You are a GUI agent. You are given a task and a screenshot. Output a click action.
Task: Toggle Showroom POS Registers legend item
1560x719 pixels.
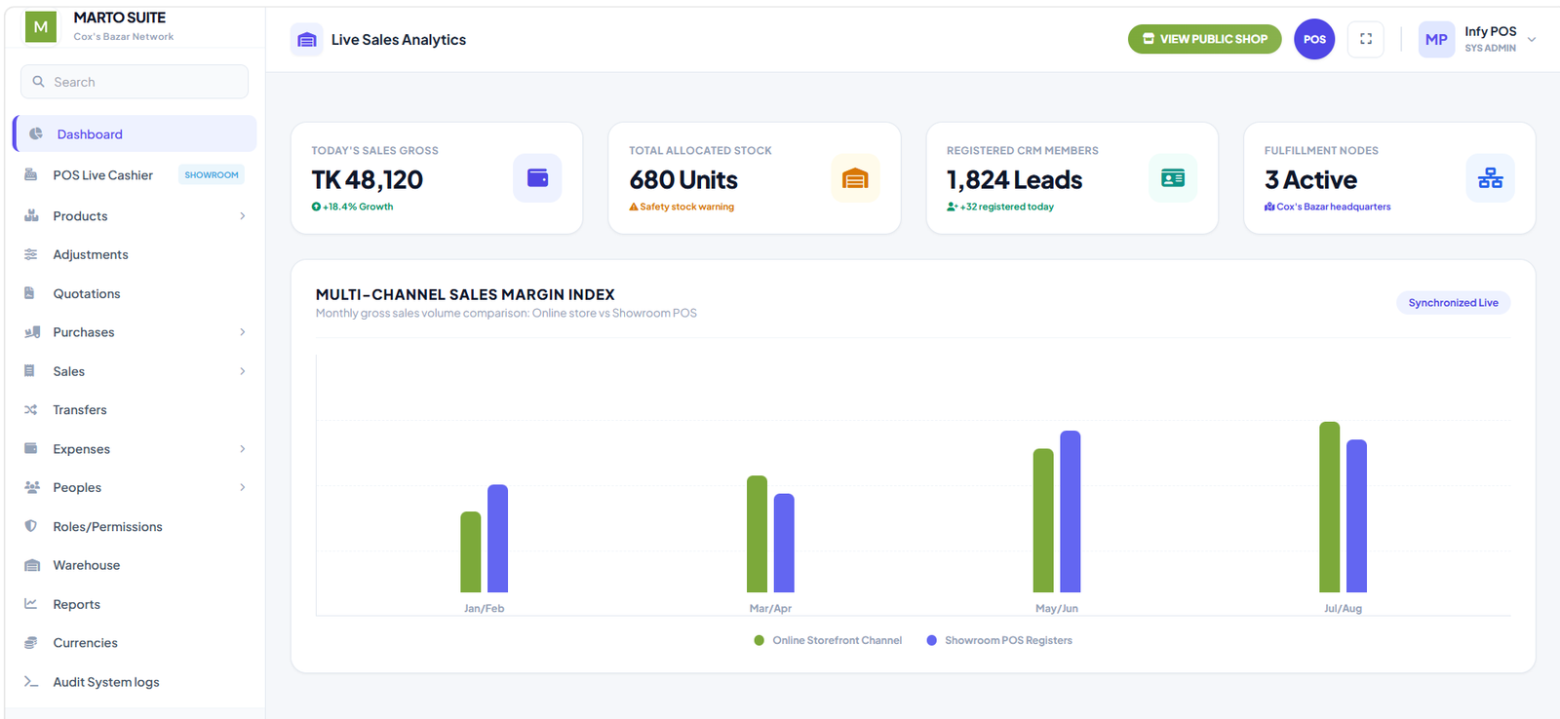[x=999, y=640]
